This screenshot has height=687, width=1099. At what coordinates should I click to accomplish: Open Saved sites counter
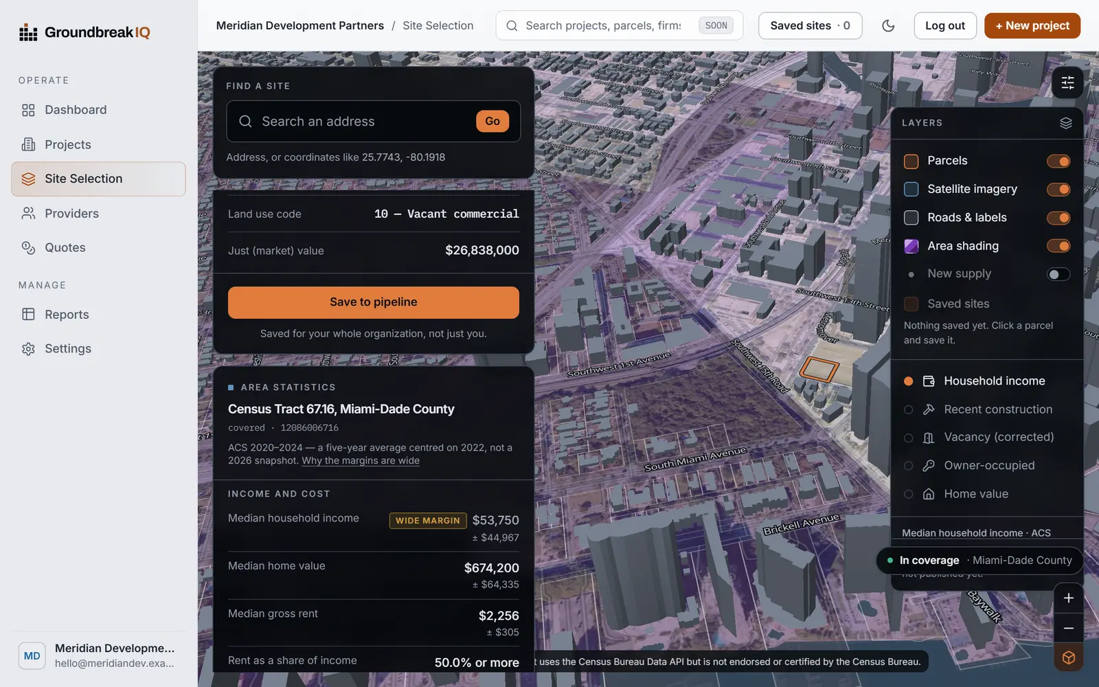point(811,25)
